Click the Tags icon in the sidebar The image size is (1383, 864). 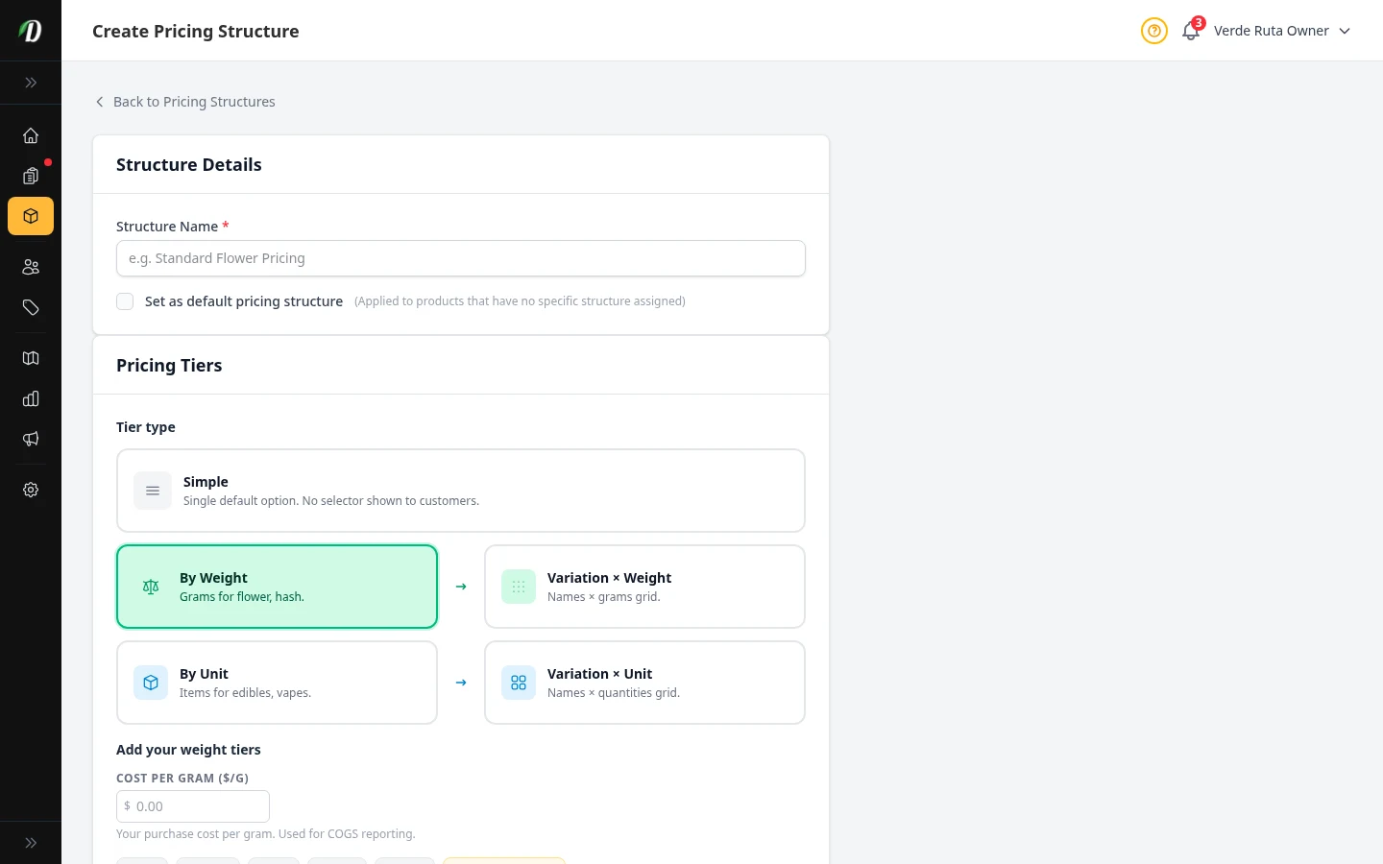point(31,307)
